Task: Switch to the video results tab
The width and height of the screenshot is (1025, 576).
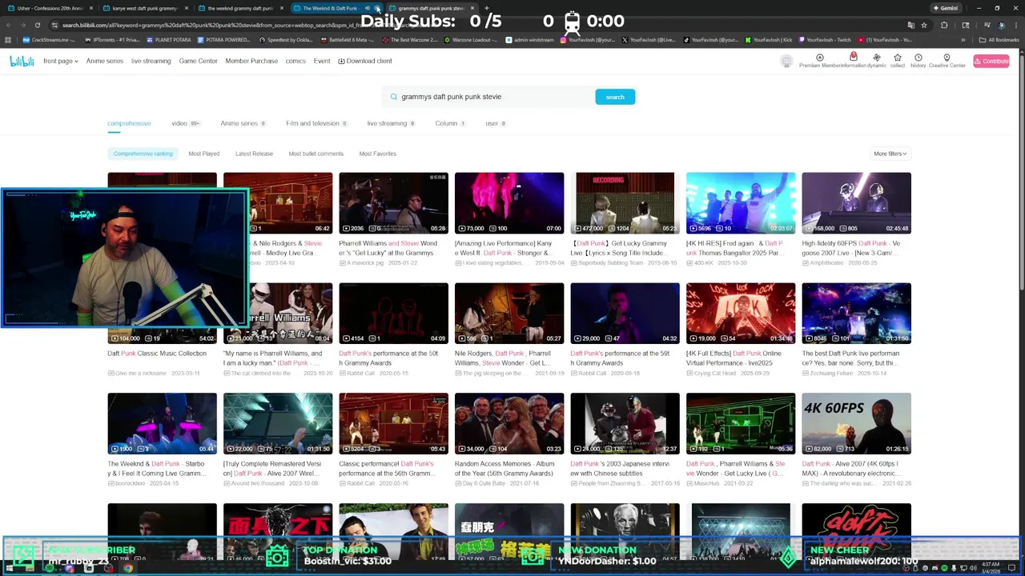Action: [x=185, y=123]
